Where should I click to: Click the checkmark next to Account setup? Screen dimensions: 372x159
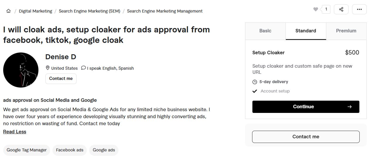click(255, 91)
